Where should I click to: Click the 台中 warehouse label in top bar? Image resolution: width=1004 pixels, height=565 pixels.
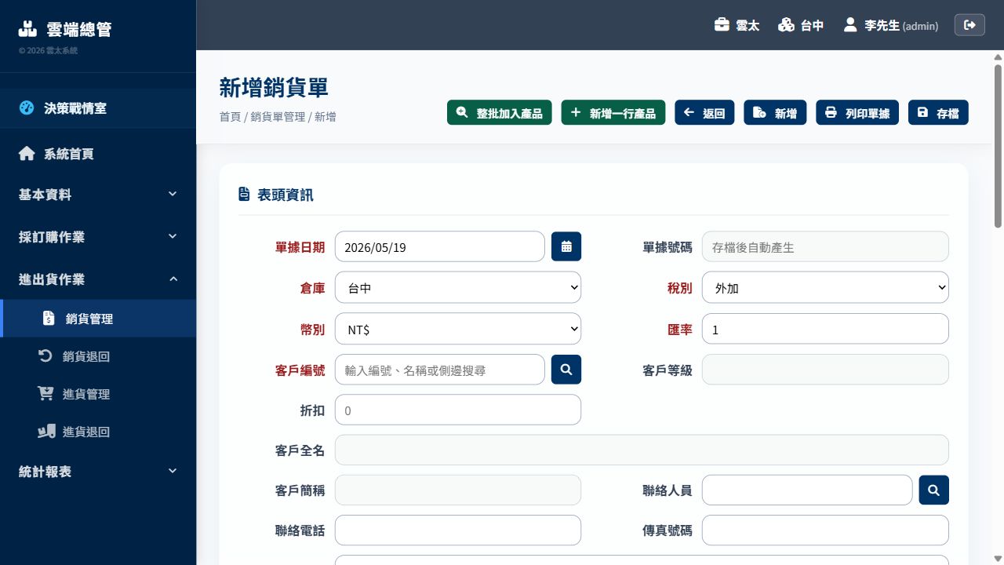click(812, 25)
